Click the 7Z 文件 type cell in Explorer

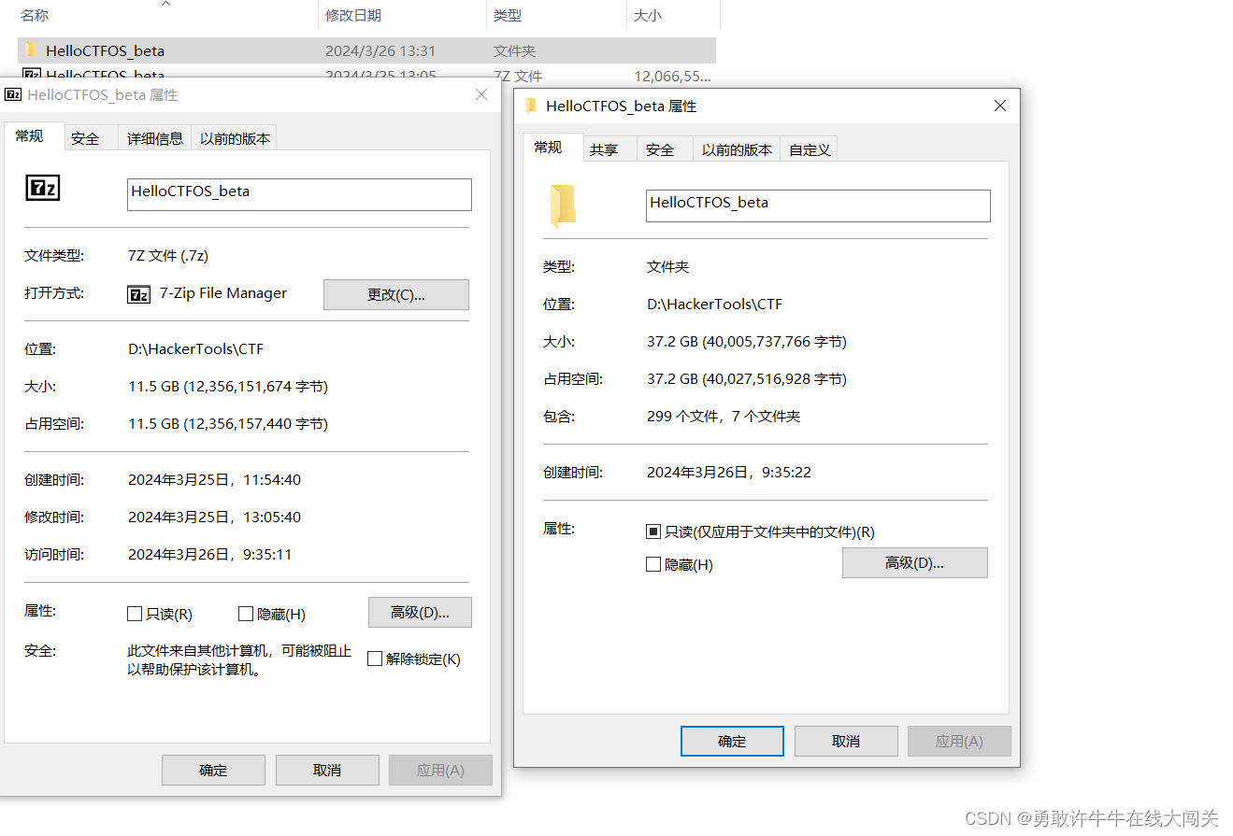coord(518,75)
